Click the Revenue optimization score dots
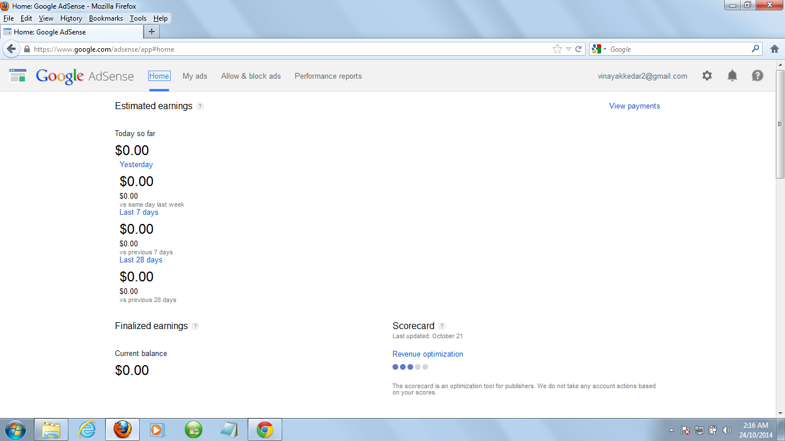The height and width of the screenshot is (441, 785). [x=410, y=367]
